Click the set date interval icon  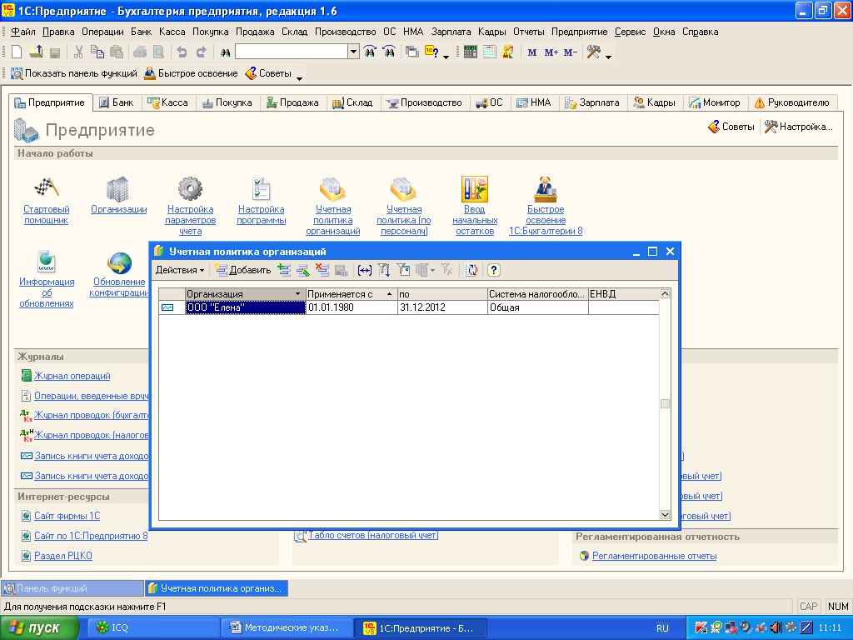click(x=365, y=270)
